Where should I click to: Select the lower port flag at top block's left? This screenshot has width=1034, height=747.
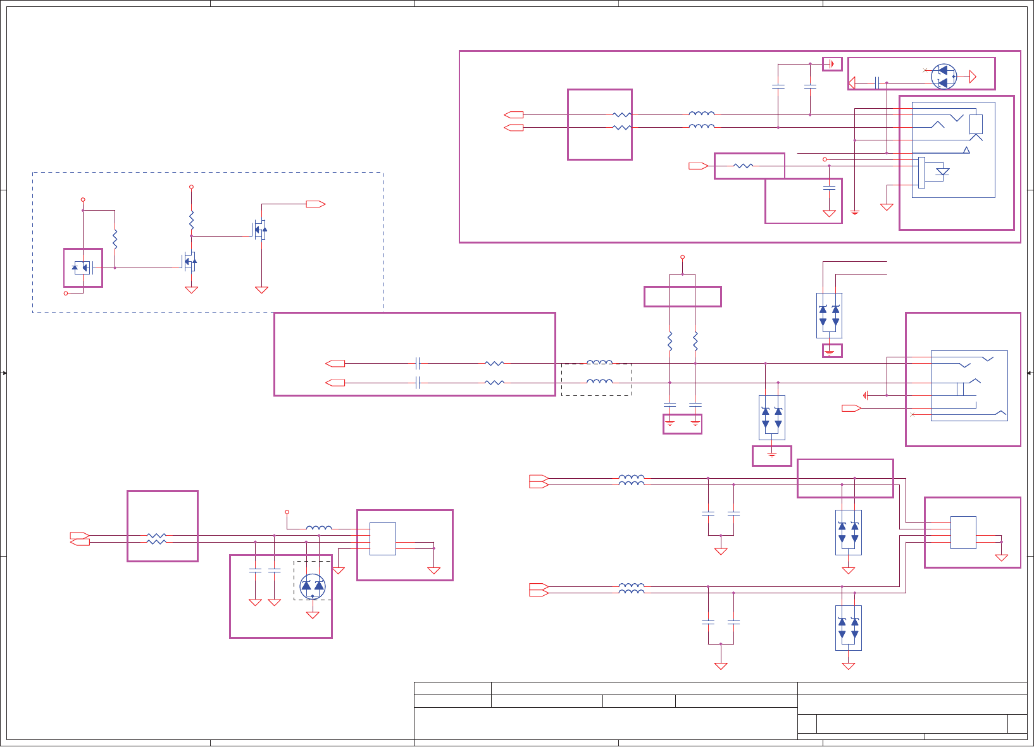[514, 128]
